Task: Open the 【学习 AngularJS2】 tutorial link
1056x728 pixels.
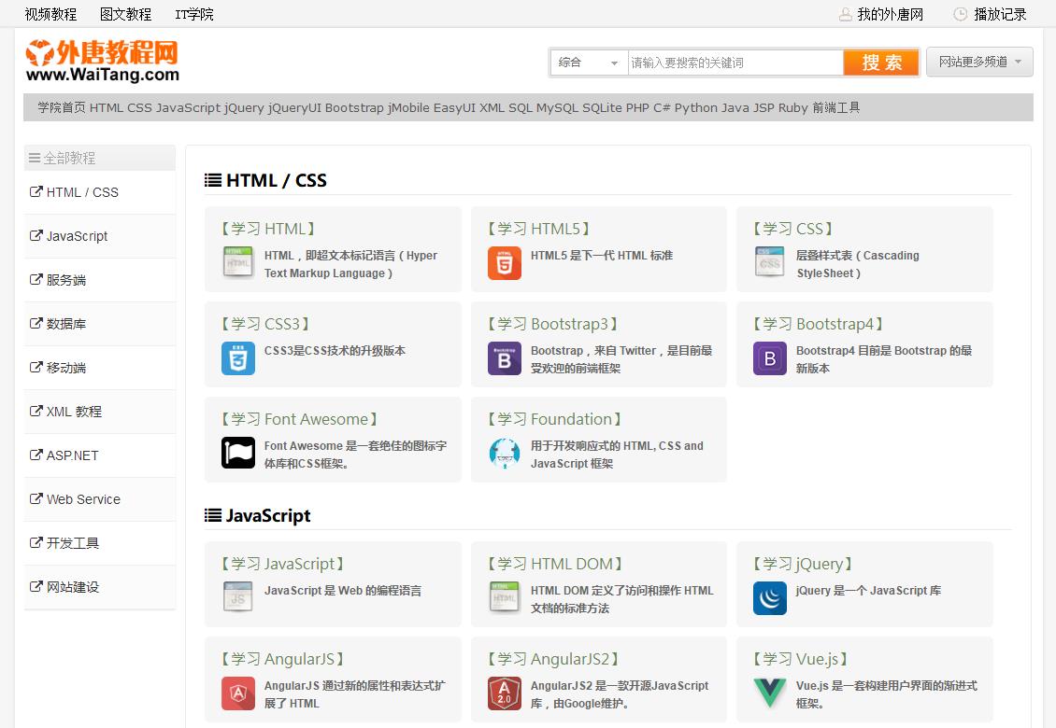Action: pyautogui.click(x=553, y=659)
